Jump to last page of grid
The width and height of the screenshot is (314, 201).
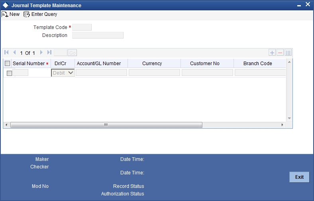pyautogui.click(x=49, y=52)
